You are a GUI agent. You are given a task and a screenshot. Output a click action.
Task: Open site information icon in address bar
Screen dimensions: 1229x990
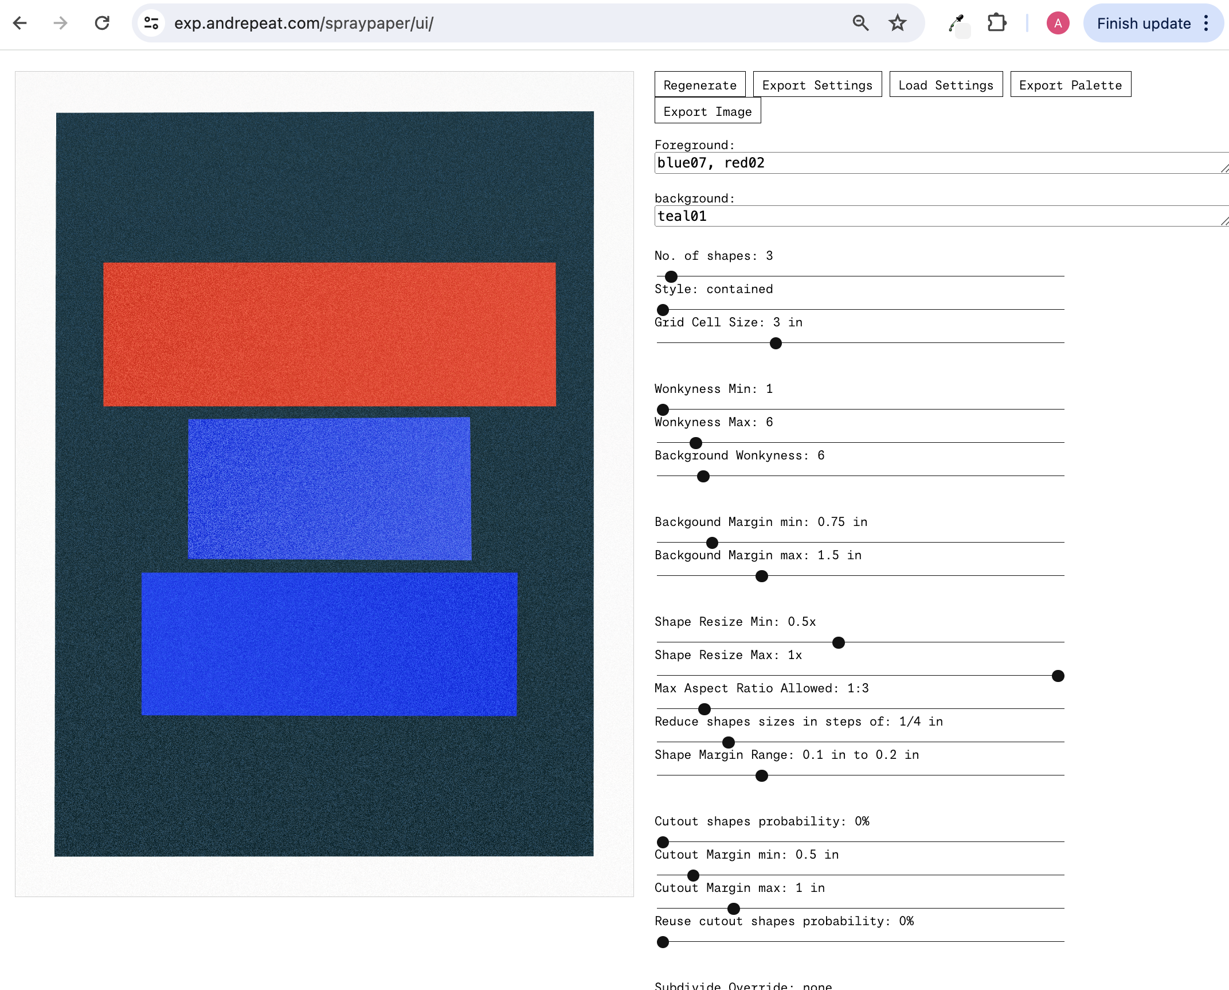[x=151, y=23]
